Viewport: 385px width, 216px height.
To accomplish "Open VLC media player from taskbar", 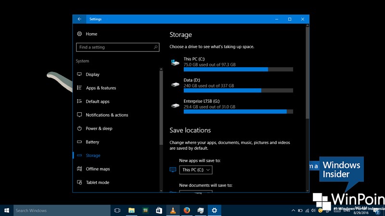I will tap(173, 210).
